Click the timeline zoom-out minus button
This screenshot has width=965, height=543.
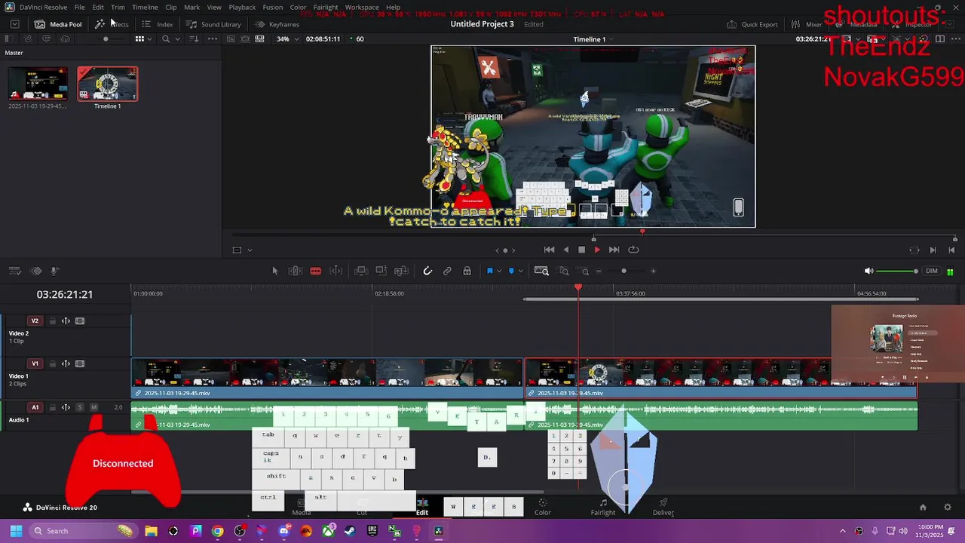coord(599,271)
